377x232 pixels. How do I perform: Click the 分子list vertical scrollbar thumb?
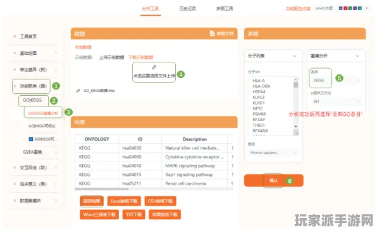pyautogui.click(x=296, y=84)
